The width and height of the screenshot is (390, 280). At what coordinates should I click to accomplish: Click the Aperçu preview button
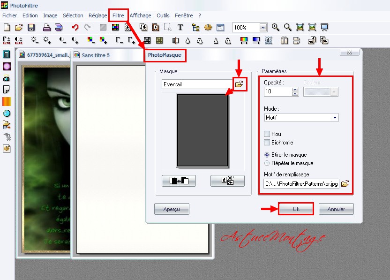click(172, 209)
